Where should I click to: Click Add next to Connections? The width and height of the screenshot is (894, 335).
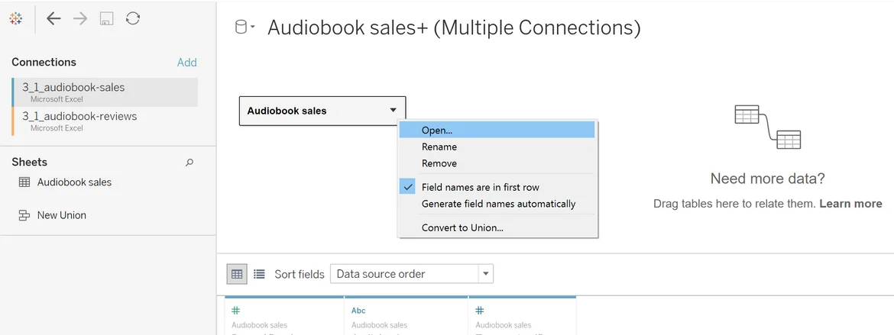pos(186,63)
